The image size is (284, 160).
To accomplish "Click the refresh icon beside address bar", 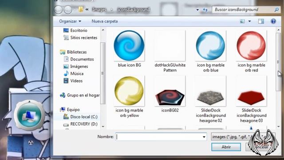I will [x=205, y=10].
